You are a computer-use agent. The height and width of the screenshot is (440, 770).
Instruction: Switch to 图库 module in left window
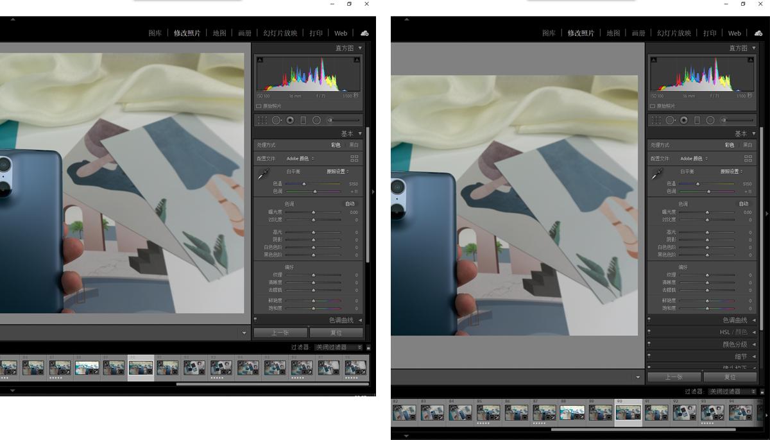(x=155, y=33)
